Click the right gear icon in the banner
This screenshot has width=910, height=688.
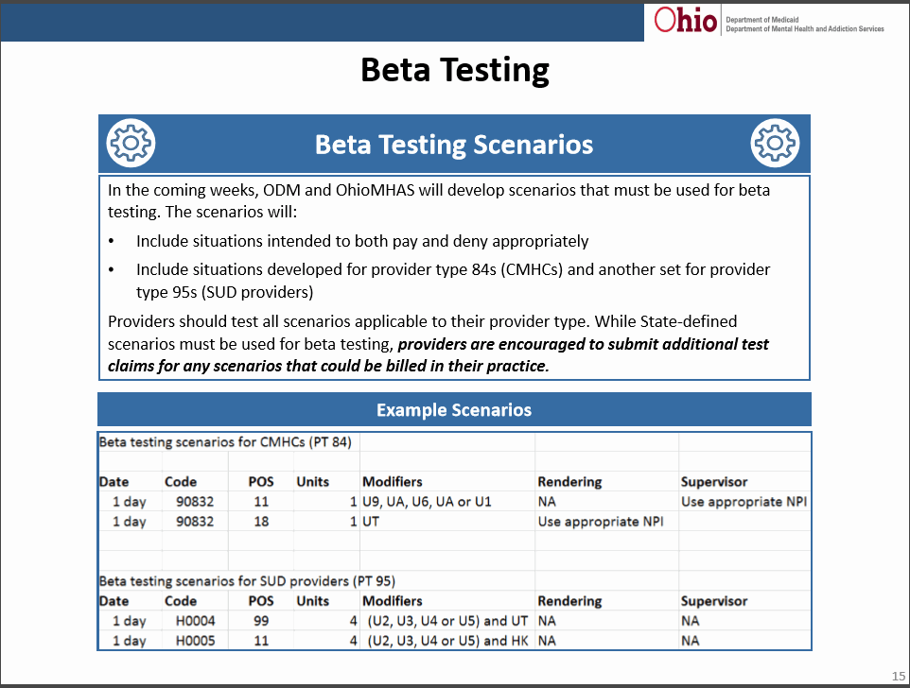point(775,144)
